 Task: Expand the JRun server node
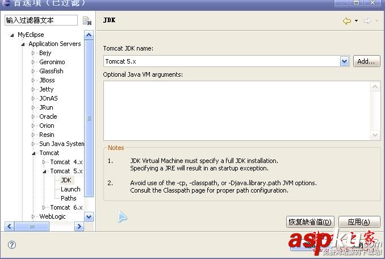coord(33,107)
